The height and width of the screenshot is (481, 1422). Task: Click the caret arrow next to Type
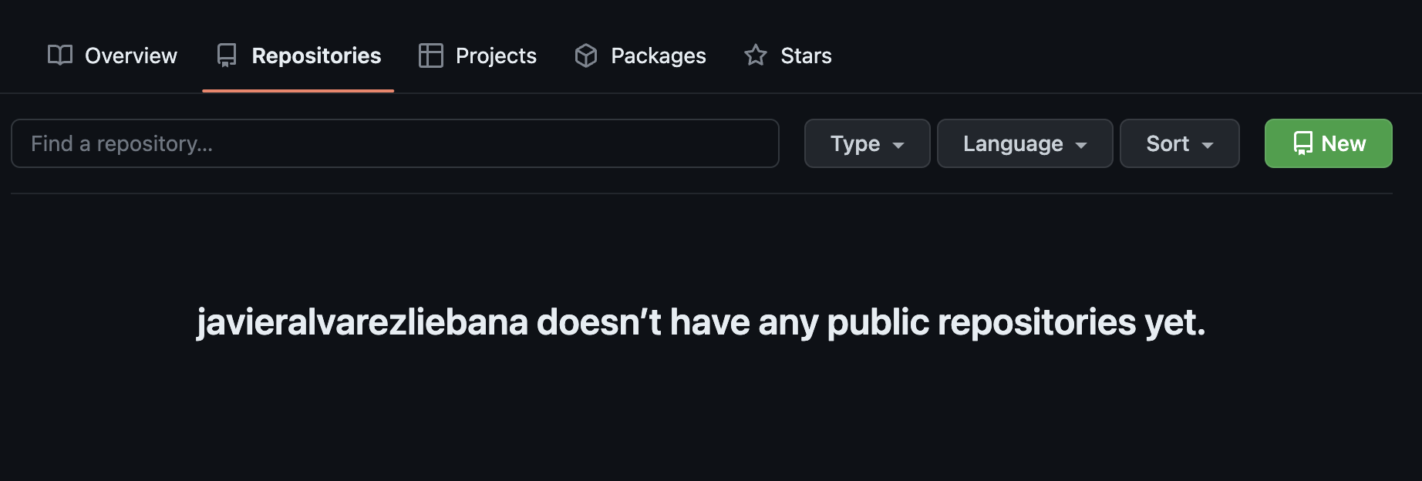coord(898,145)
